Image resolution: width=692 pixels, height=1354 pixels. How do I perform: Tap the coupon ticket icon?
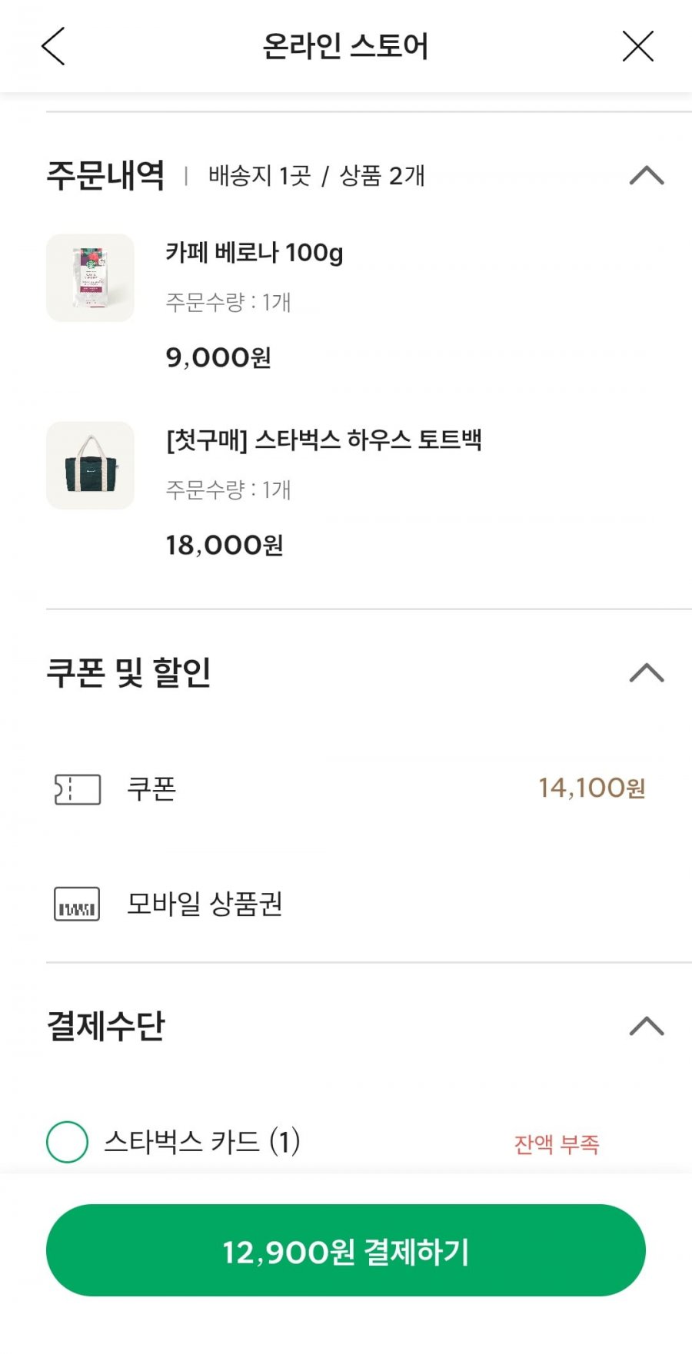coord(77,789)
